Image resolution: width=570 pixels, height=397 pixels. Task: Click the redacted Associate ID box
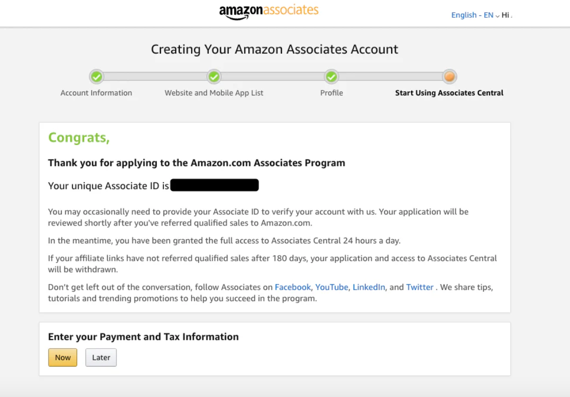[215, 185]
